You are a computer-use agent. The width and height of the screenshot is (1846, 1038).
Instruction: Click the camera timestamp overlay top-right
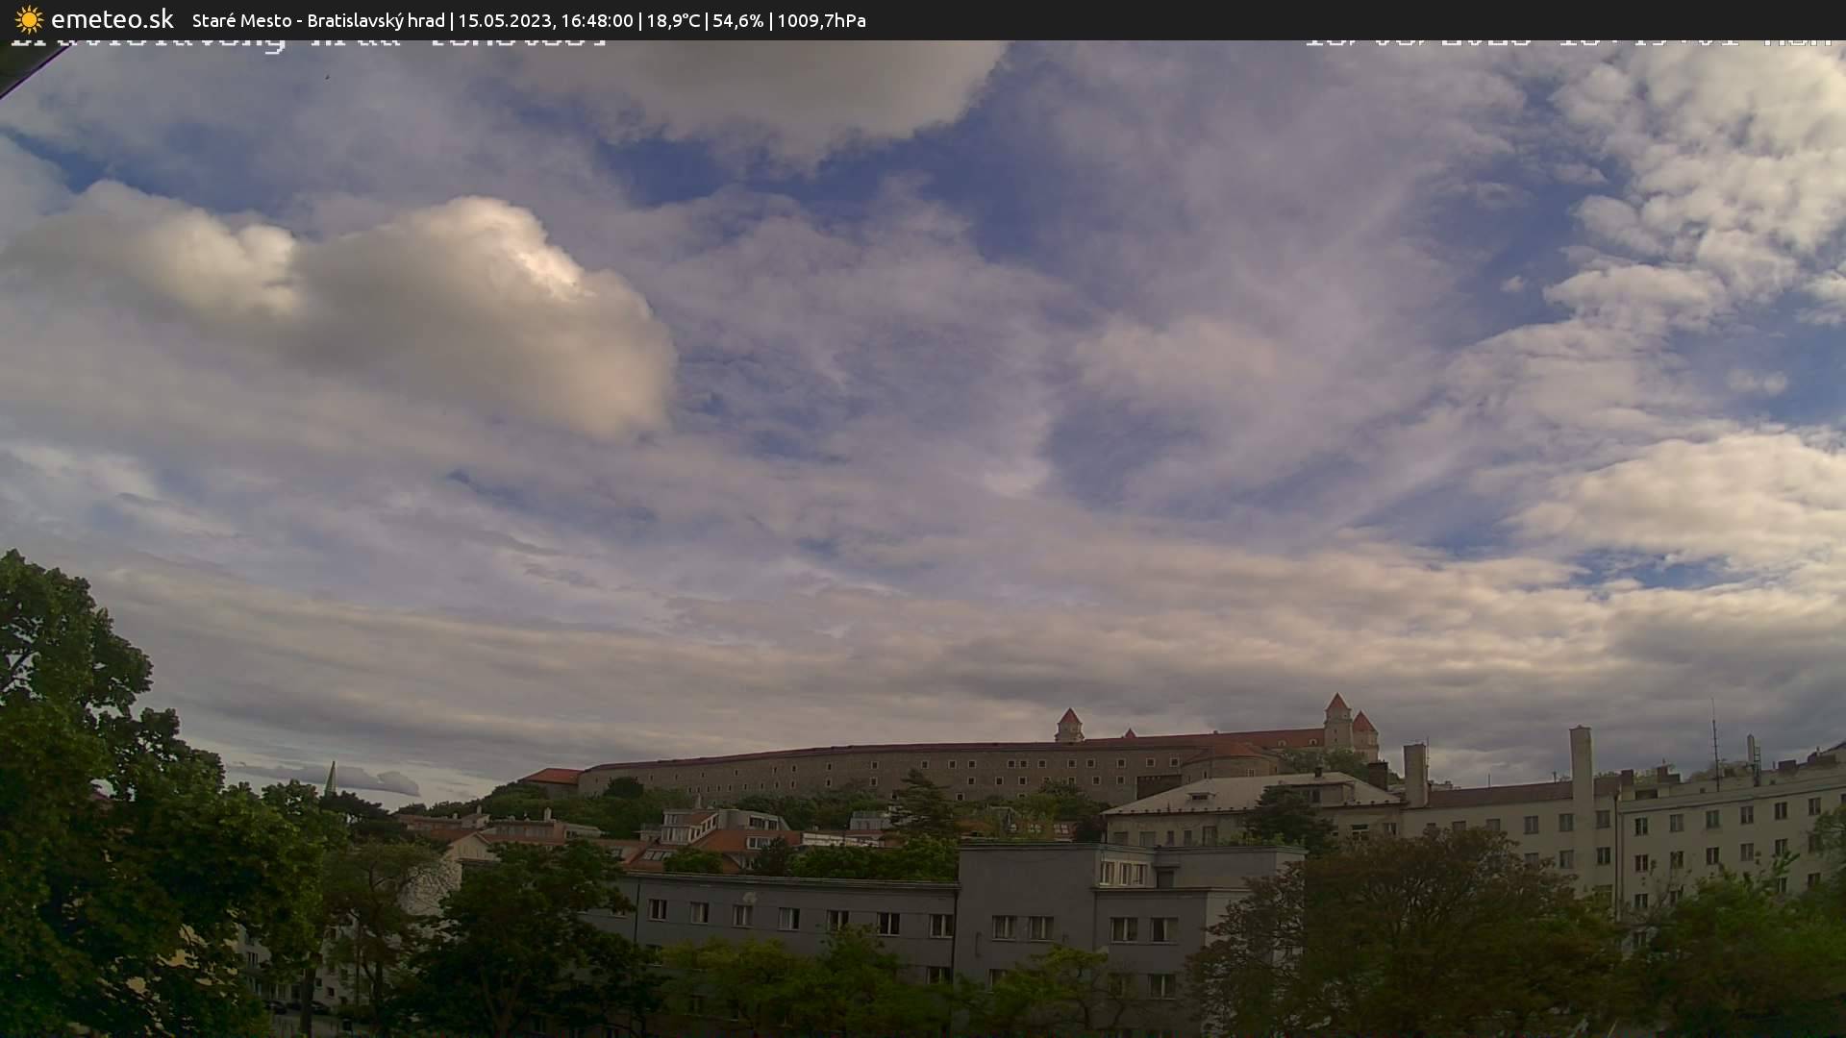tap(1567, 43)
